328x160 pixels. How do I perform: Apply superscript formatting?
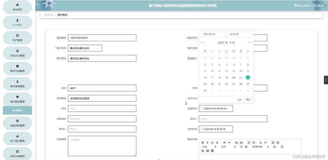click(x=265, y=143)
